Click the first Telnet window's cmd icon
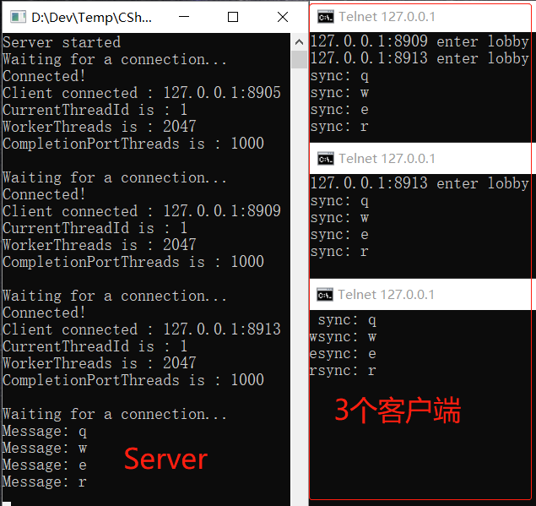536x506 pixels. [x=326, y=17]
